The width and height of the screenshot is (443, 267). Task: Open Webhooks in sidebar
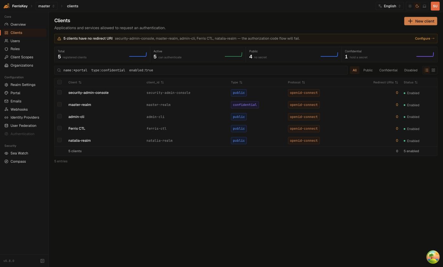[x=24, y=109]
